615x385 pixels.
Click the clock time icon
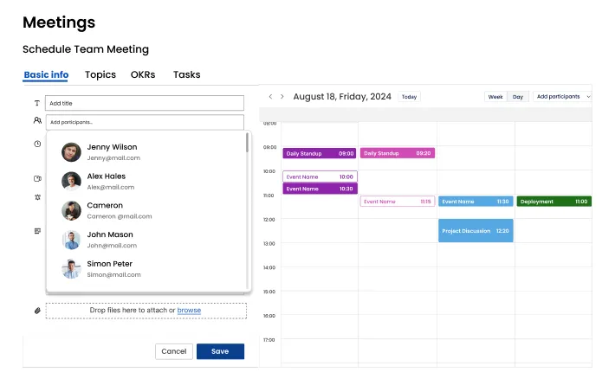coord(37,144)
